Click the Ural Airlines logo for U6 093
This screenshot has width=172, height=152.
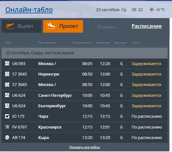click(x=7, y=63)
